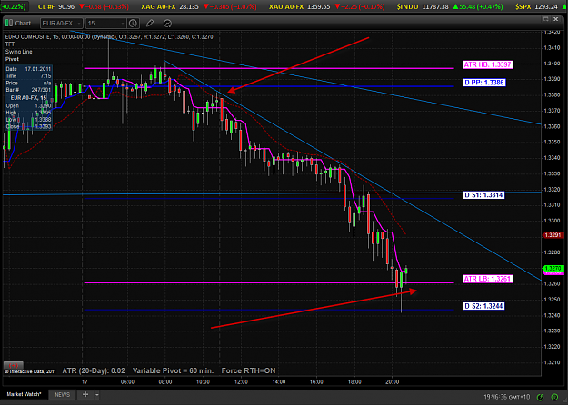Click the 19:46:36 GMT+10 clock
The width and height of the screenshot is (568, 405).
(x=506, y=397)
